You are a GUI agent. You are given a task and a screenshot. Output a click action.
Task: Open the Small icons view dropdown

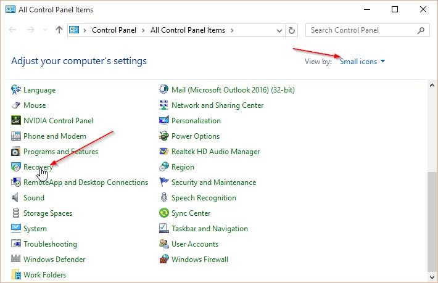362,62
